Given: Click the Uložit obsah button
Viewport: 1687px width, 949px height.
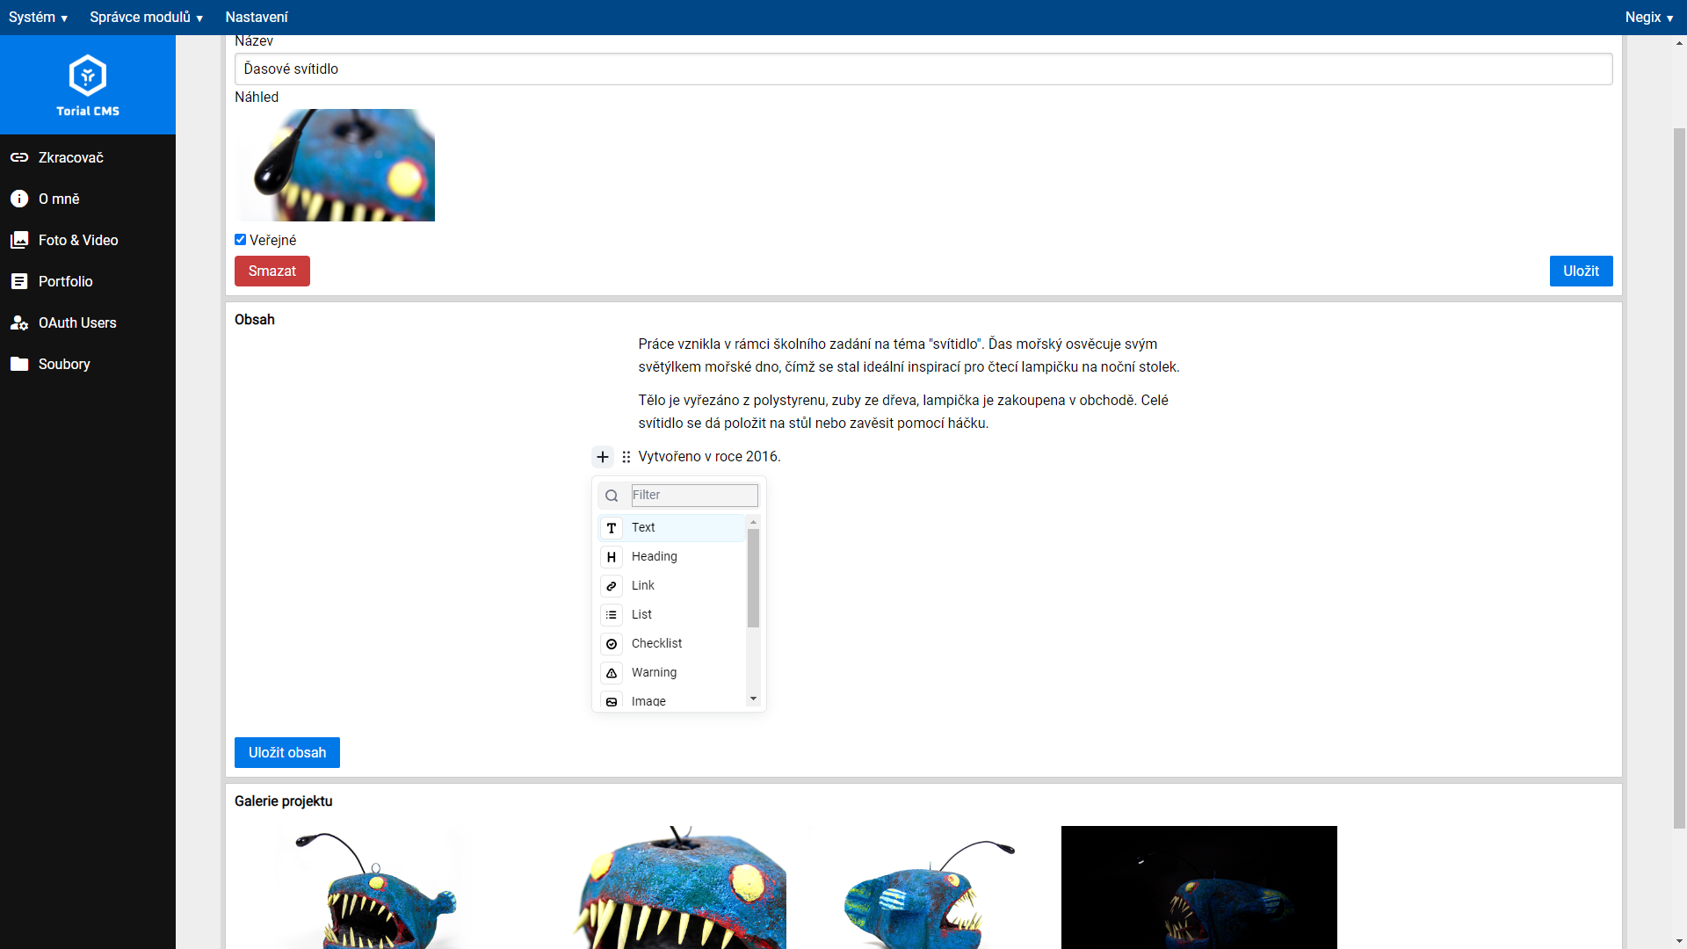Looking at the screenshot, I should point(286,753).
